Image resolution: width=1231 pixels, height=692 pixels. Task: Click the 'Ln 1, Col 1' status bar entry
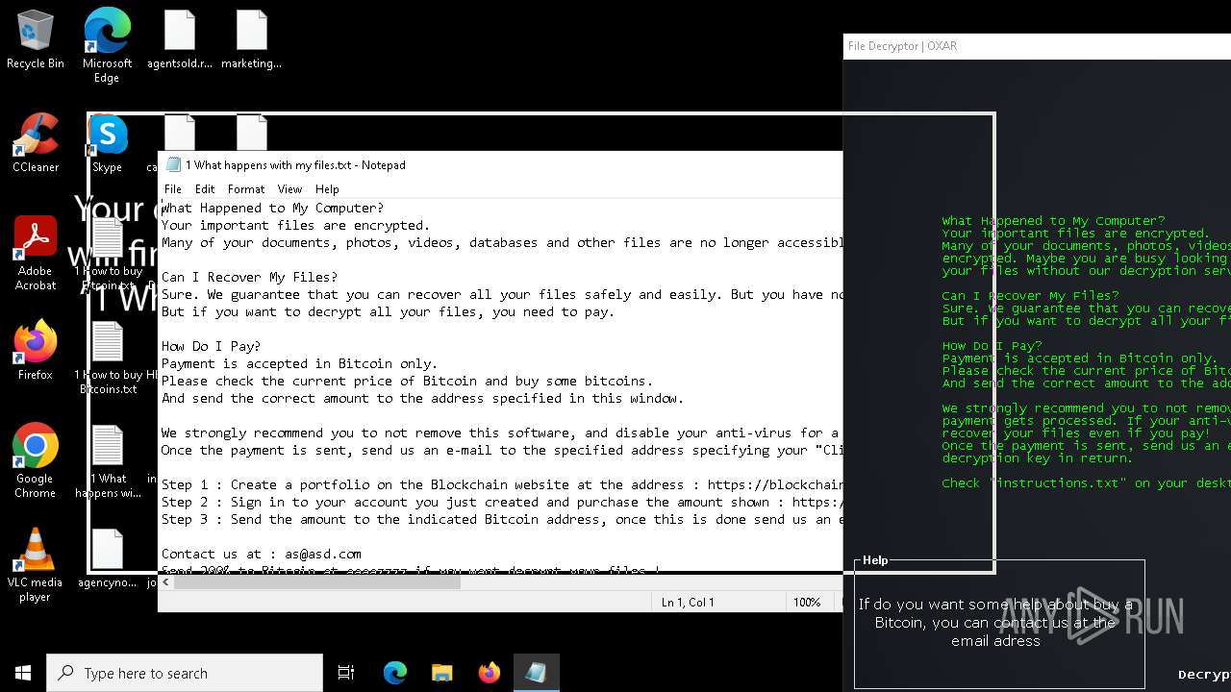click(688, 602)
